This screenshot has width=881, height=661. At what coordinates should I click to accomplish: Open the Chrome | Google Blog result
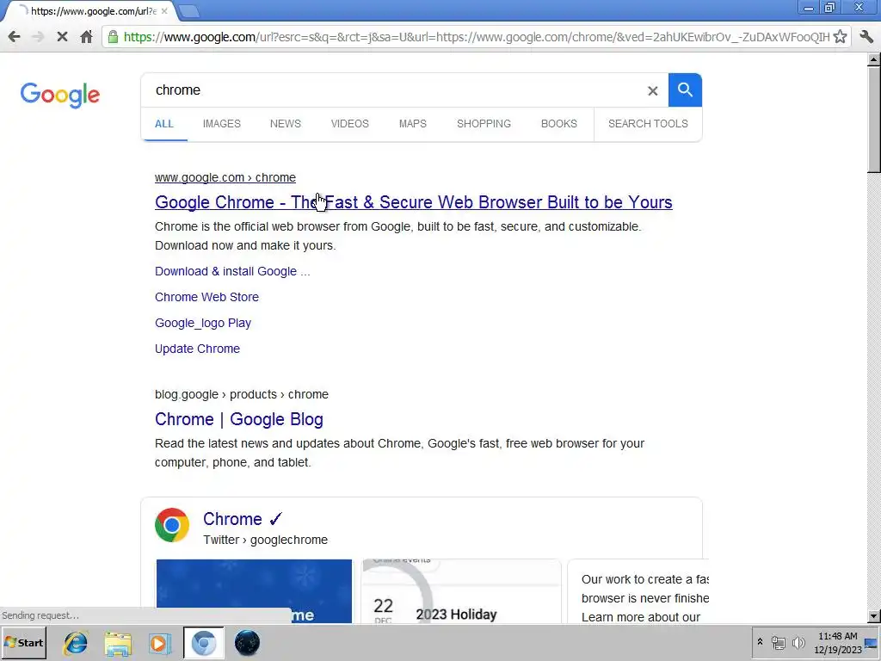239,419
